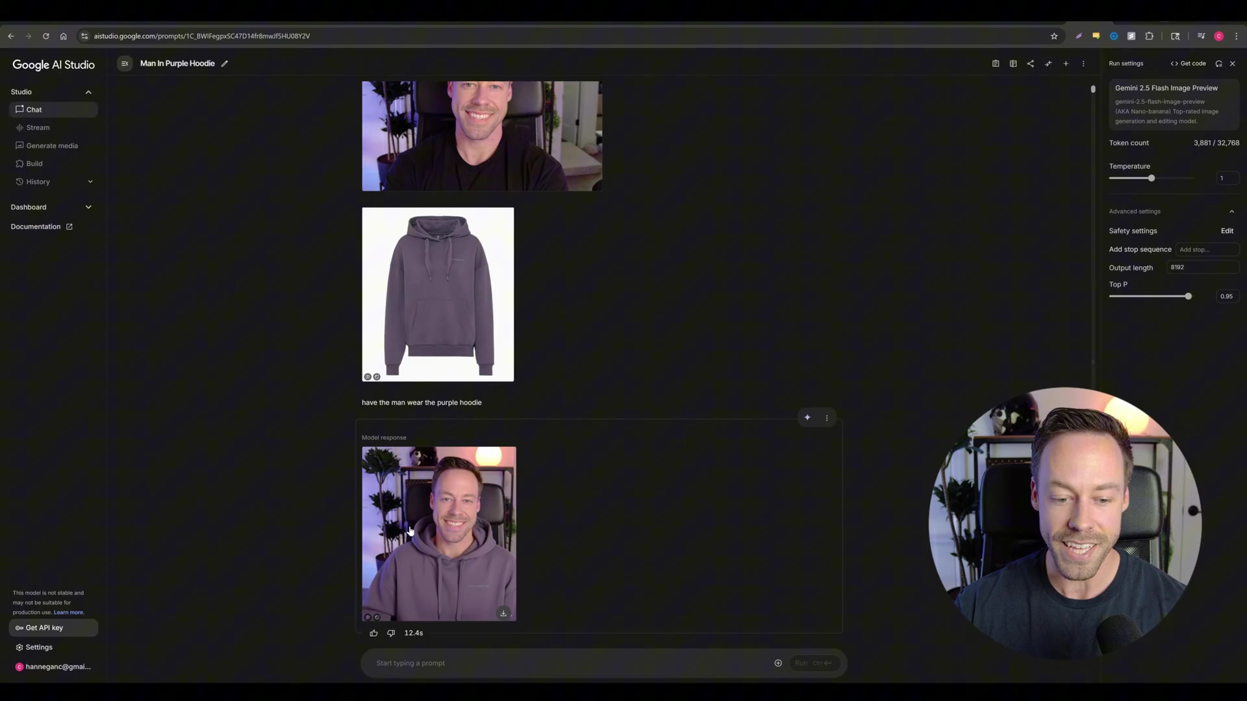Click the add media plus icon in the prompt box
The height and width of the screenshot is (701, 1247).
[x=778, y=663]
